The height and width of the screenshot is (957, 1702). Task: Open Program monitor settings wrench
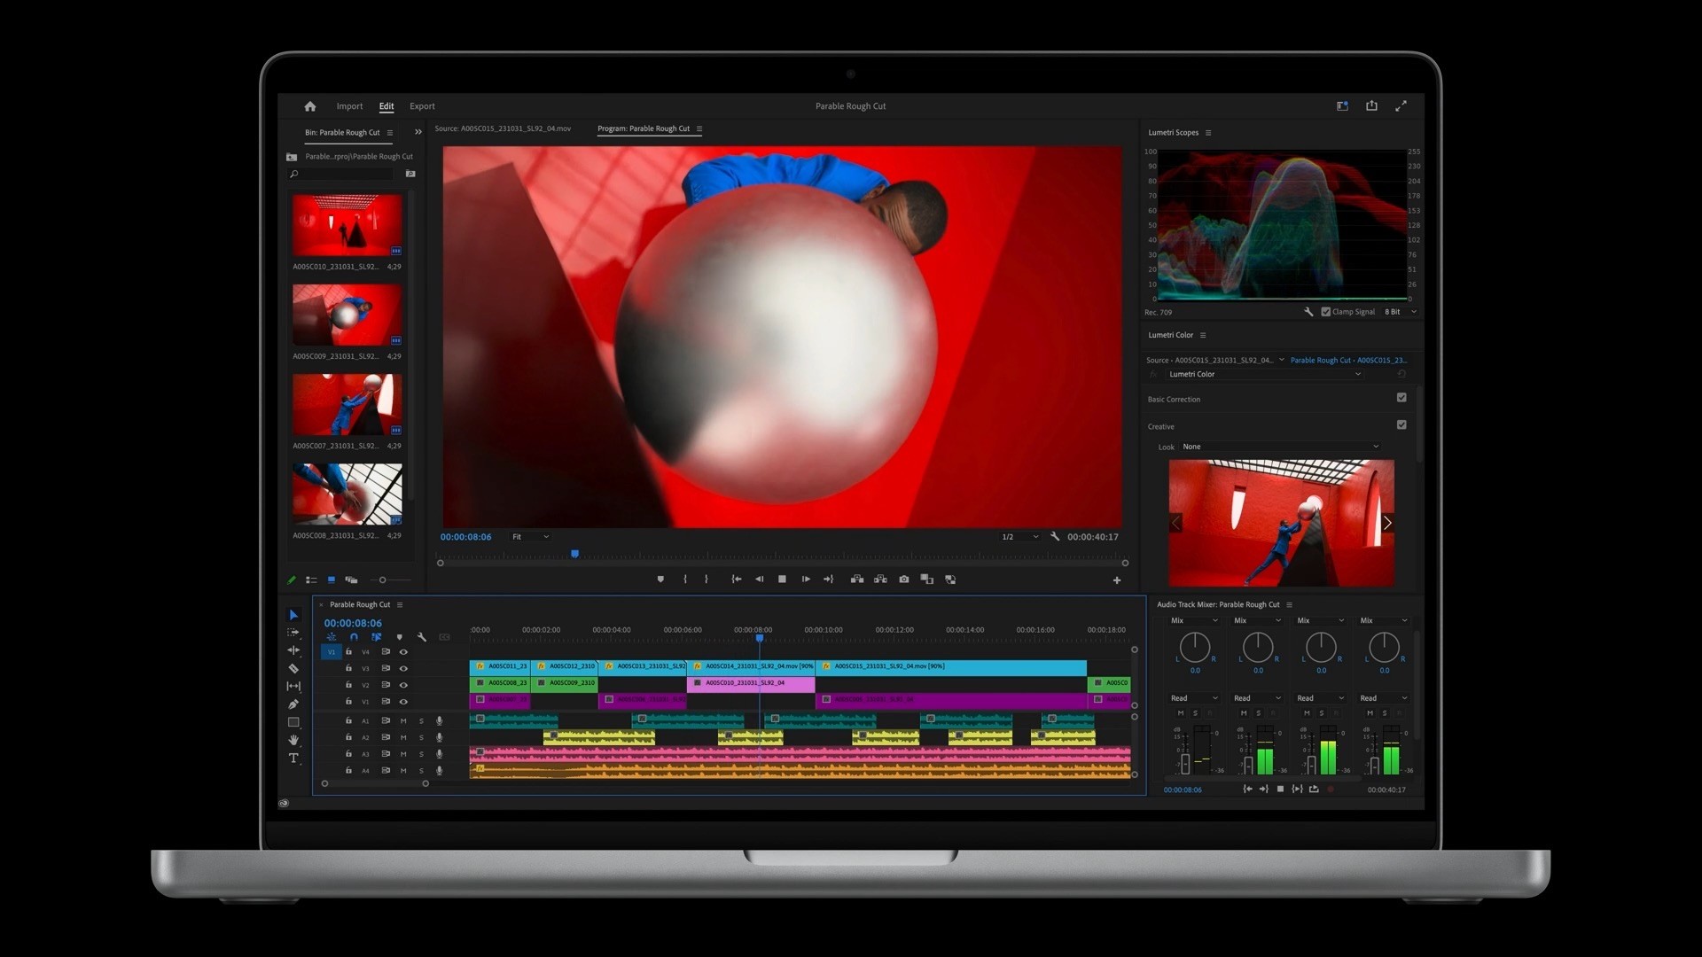pyautogui.click(x=1055, y=537)
